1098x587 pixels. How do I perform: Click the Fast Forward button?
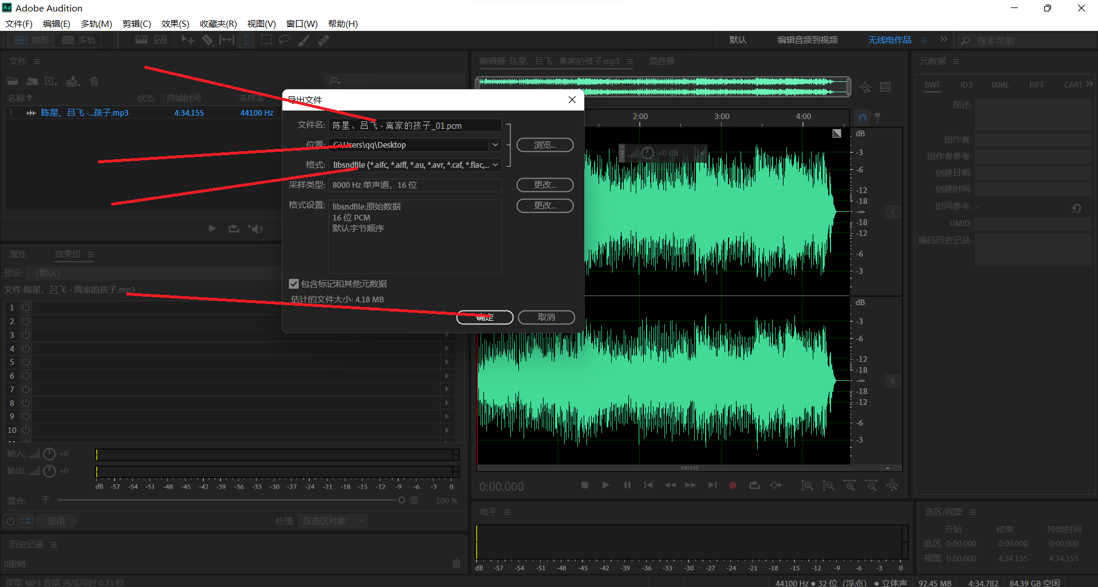691,485
